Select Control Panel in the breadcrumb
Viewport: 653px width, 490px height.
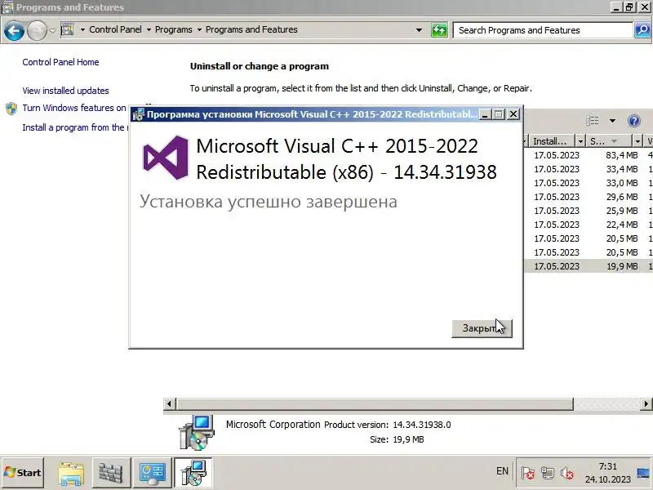point(115,29)
